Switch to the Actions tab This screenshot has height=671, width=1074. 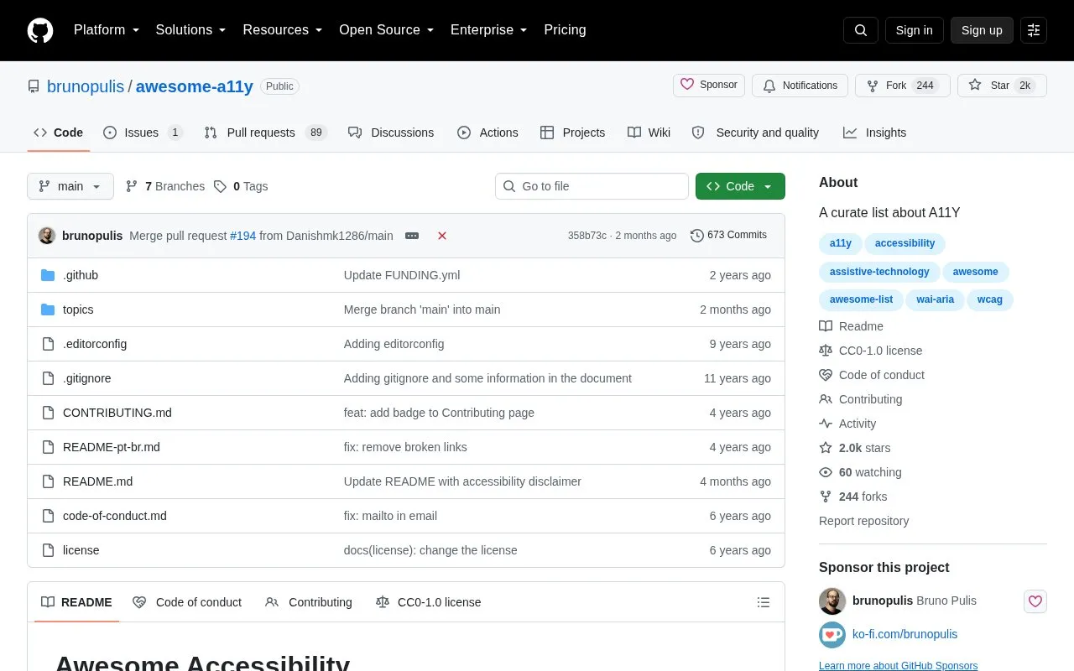(x=487, y=133)
